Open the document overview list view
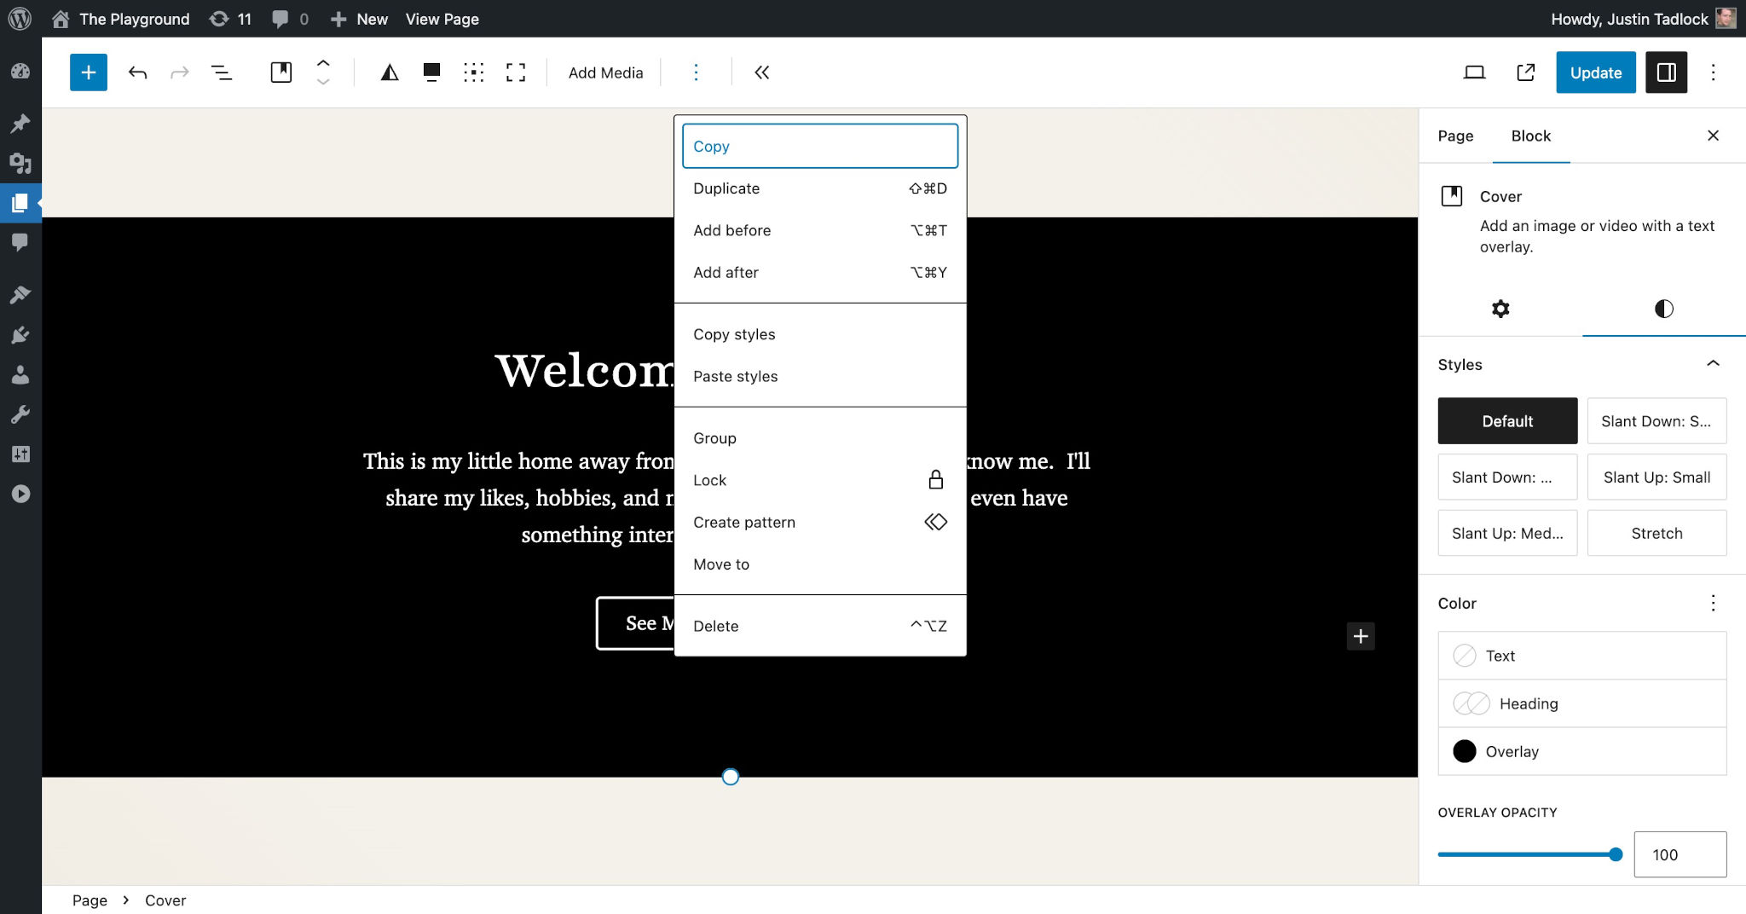The height and width of the screenshot is (914, 1746). 222,72
